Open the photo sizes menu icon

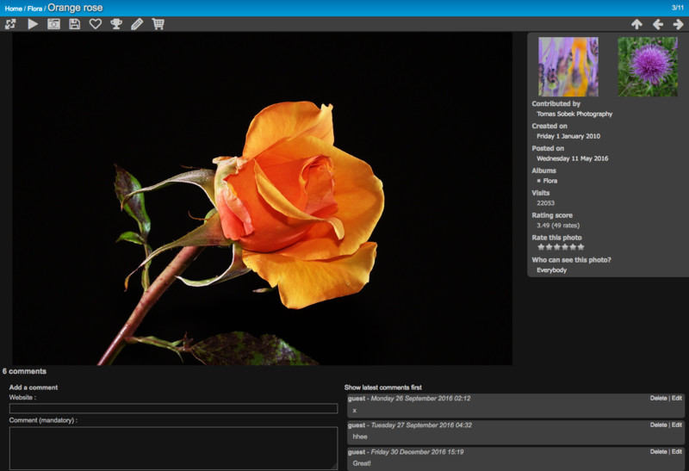10,24
